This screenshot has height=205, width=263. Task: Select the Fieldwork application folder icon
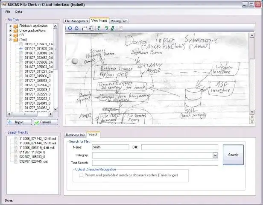15,26
